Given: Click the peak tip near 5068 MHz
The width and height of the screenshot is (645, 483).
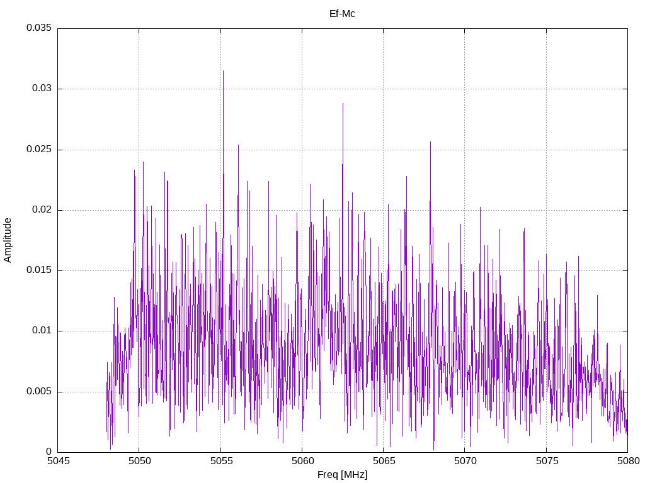Looking at the screenshot, I should coord(430,143).
